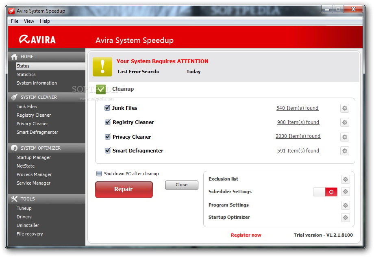Click the Exclusion list label
374x257 pixels.
coord(223,179)
